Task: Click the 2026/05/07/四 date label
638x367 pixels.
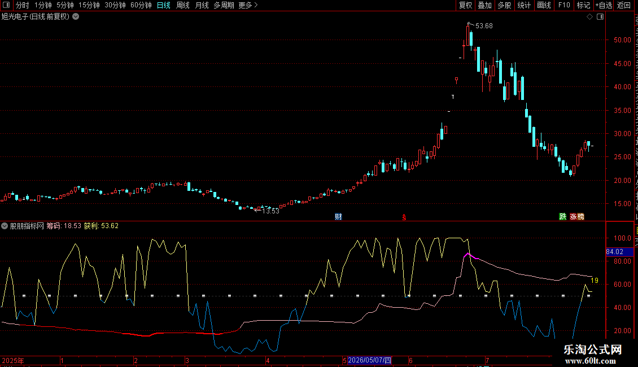Action: (369, 360)
